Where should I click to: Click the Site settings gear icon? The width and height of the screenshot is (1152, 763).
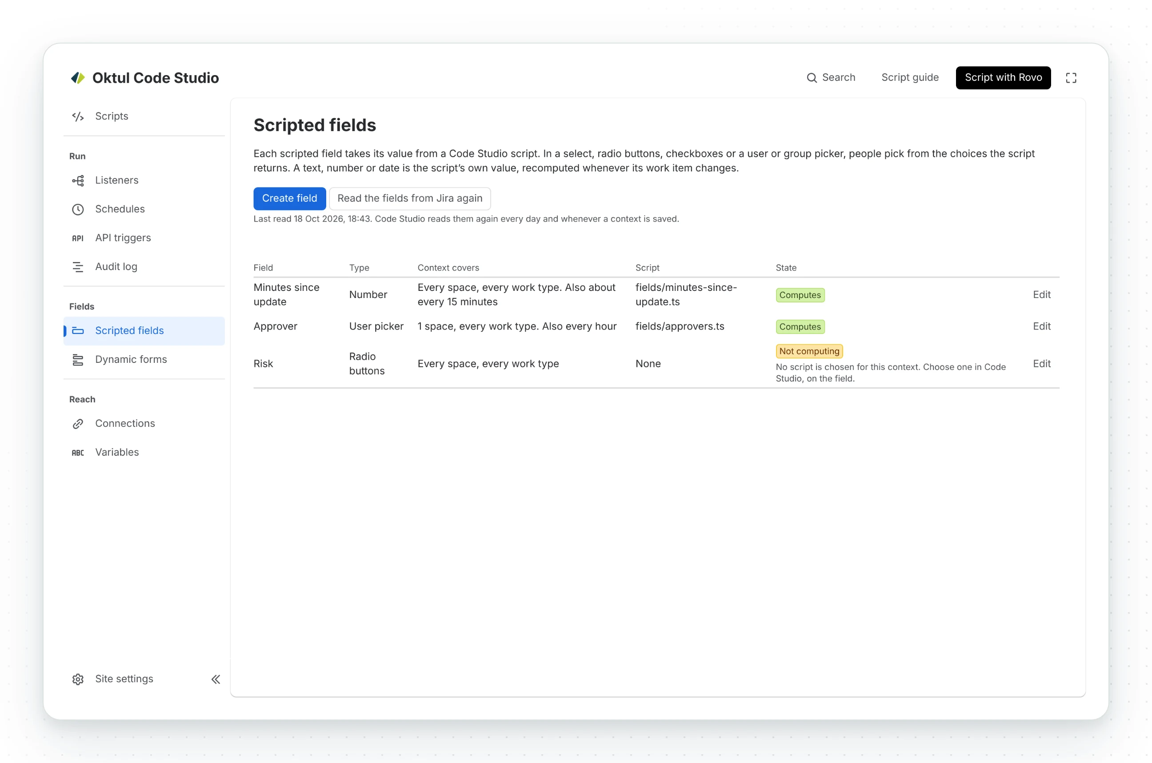point(78,680)
